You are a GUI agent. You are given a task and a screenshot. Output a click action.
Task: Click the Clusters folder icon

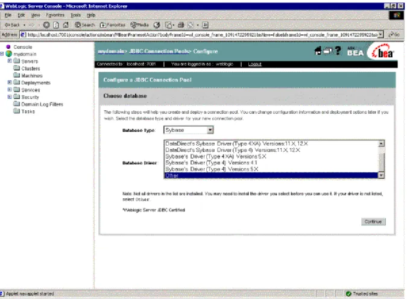coord(17,68)
